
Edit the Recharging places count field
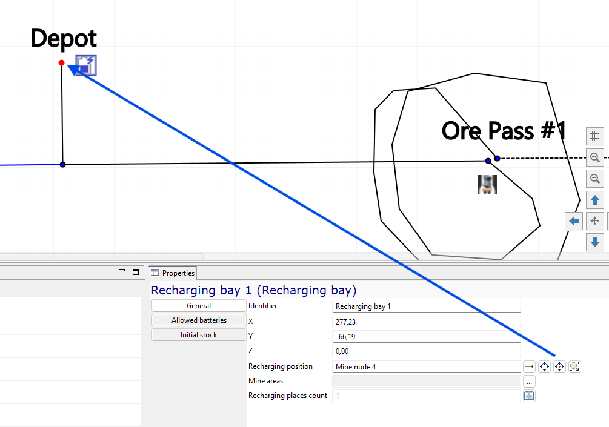tap(427, 396)
